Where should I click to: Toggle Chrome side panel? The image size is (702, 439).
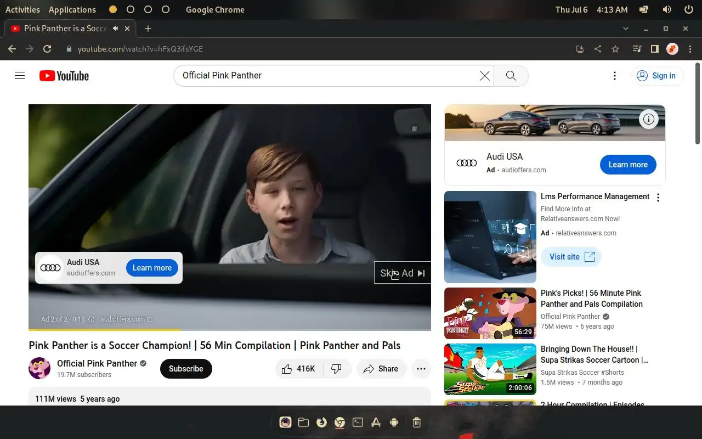(x=654, y=49)
